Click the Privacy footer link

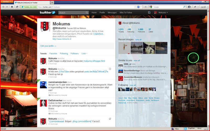tap(157, 98)
